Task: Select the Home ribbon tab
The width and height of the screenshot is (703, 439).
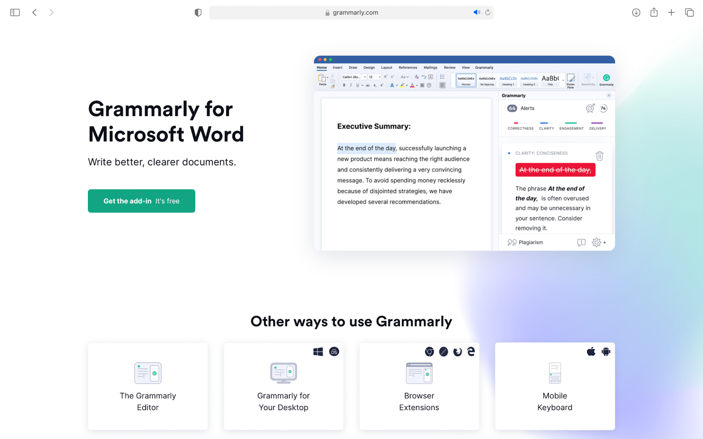Action: tap(322, 68)
